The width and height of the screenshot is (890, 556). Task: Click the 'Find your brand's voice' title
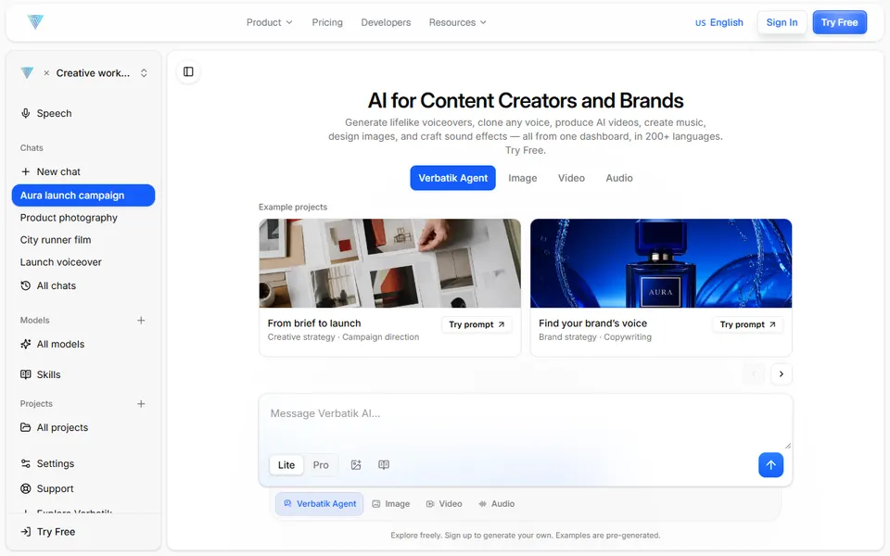(592, 323)
